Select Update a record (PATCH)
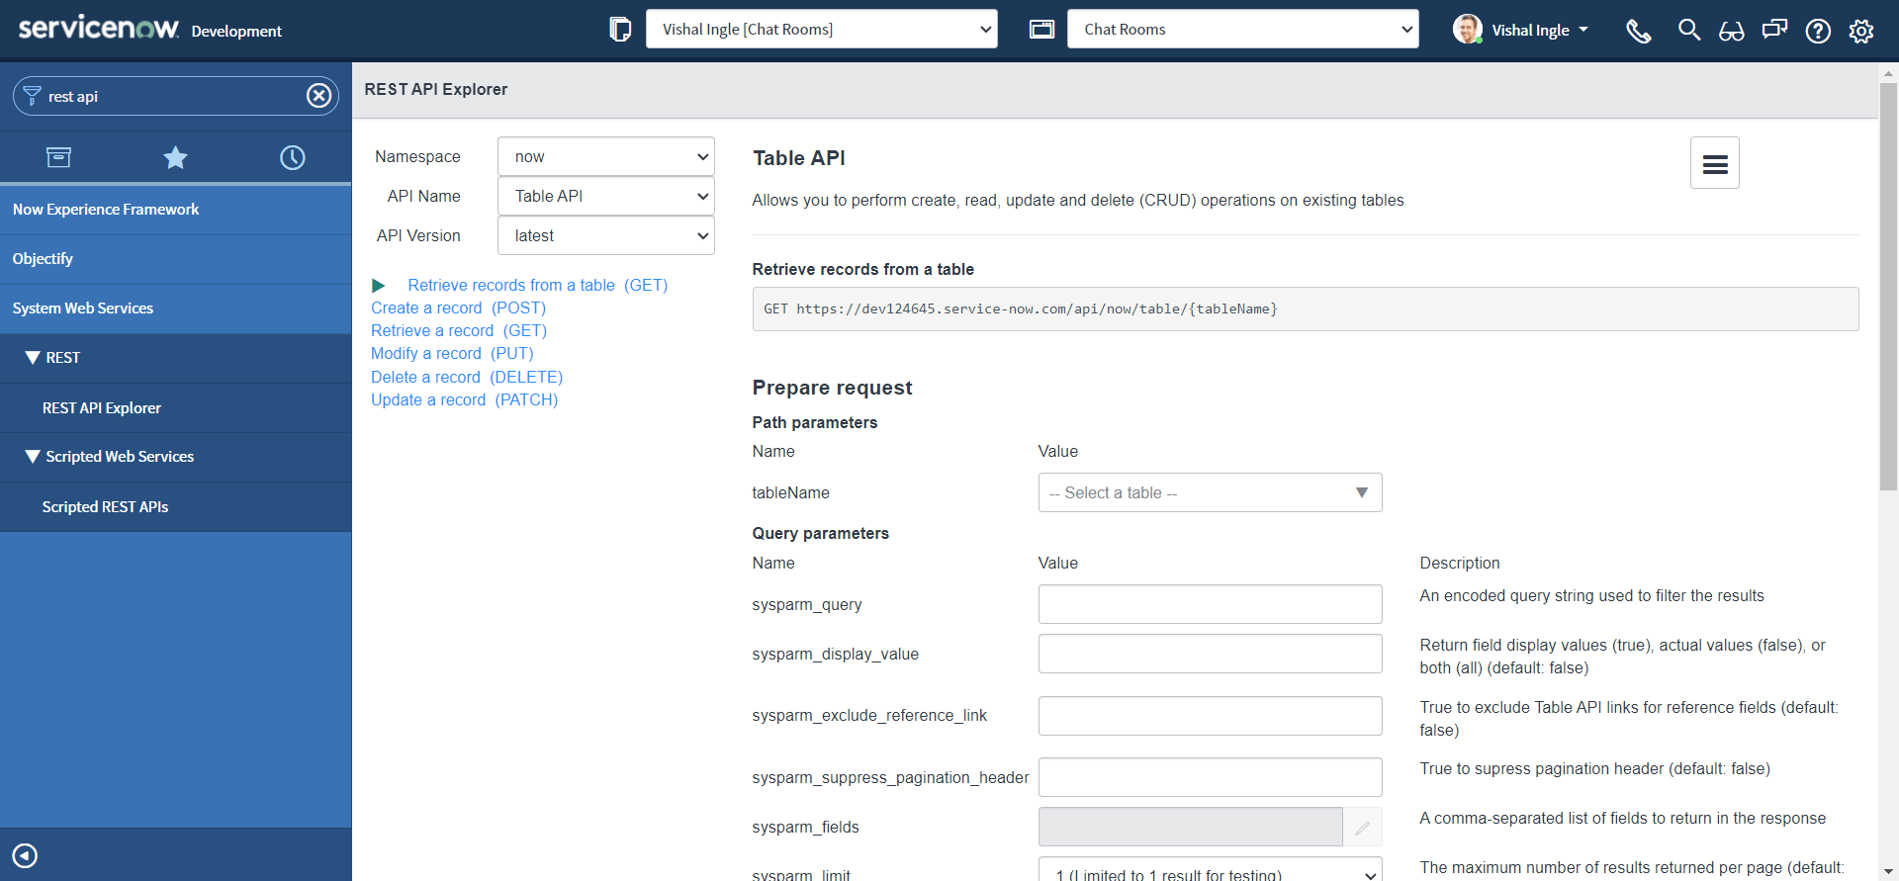 tap(464, 399)
